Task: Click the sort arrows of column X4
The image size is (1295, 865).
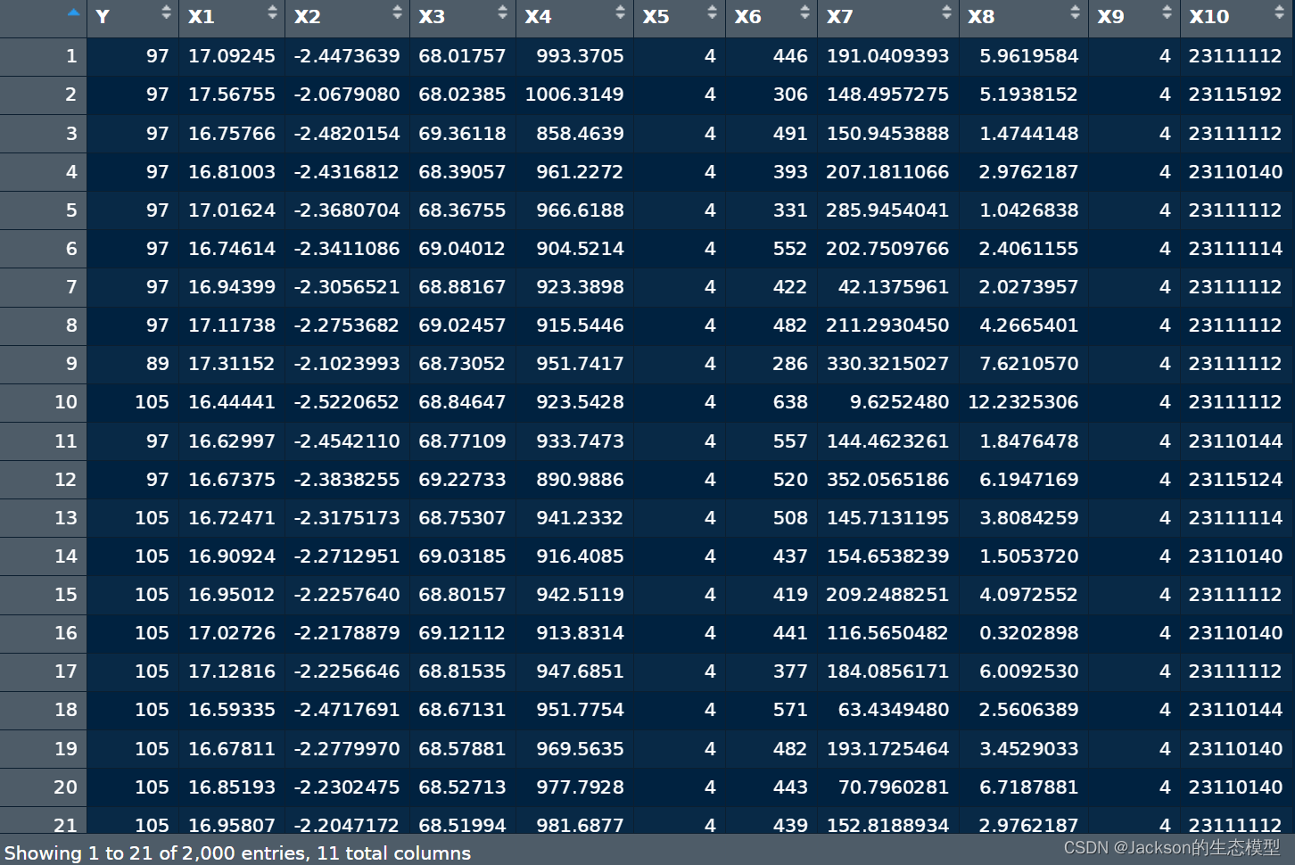Action: pos(621,12)
